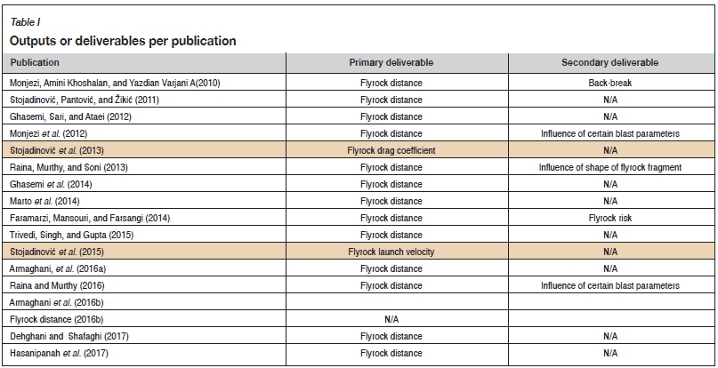Screen dimensions: 718x368
Task: Select the "Flyrock risk" cell
Action: pyautogui.click(x=609, y=218)
